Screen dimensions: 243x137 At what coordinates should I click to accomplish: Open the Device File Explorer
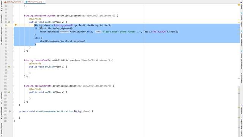[x=241, y=127]
